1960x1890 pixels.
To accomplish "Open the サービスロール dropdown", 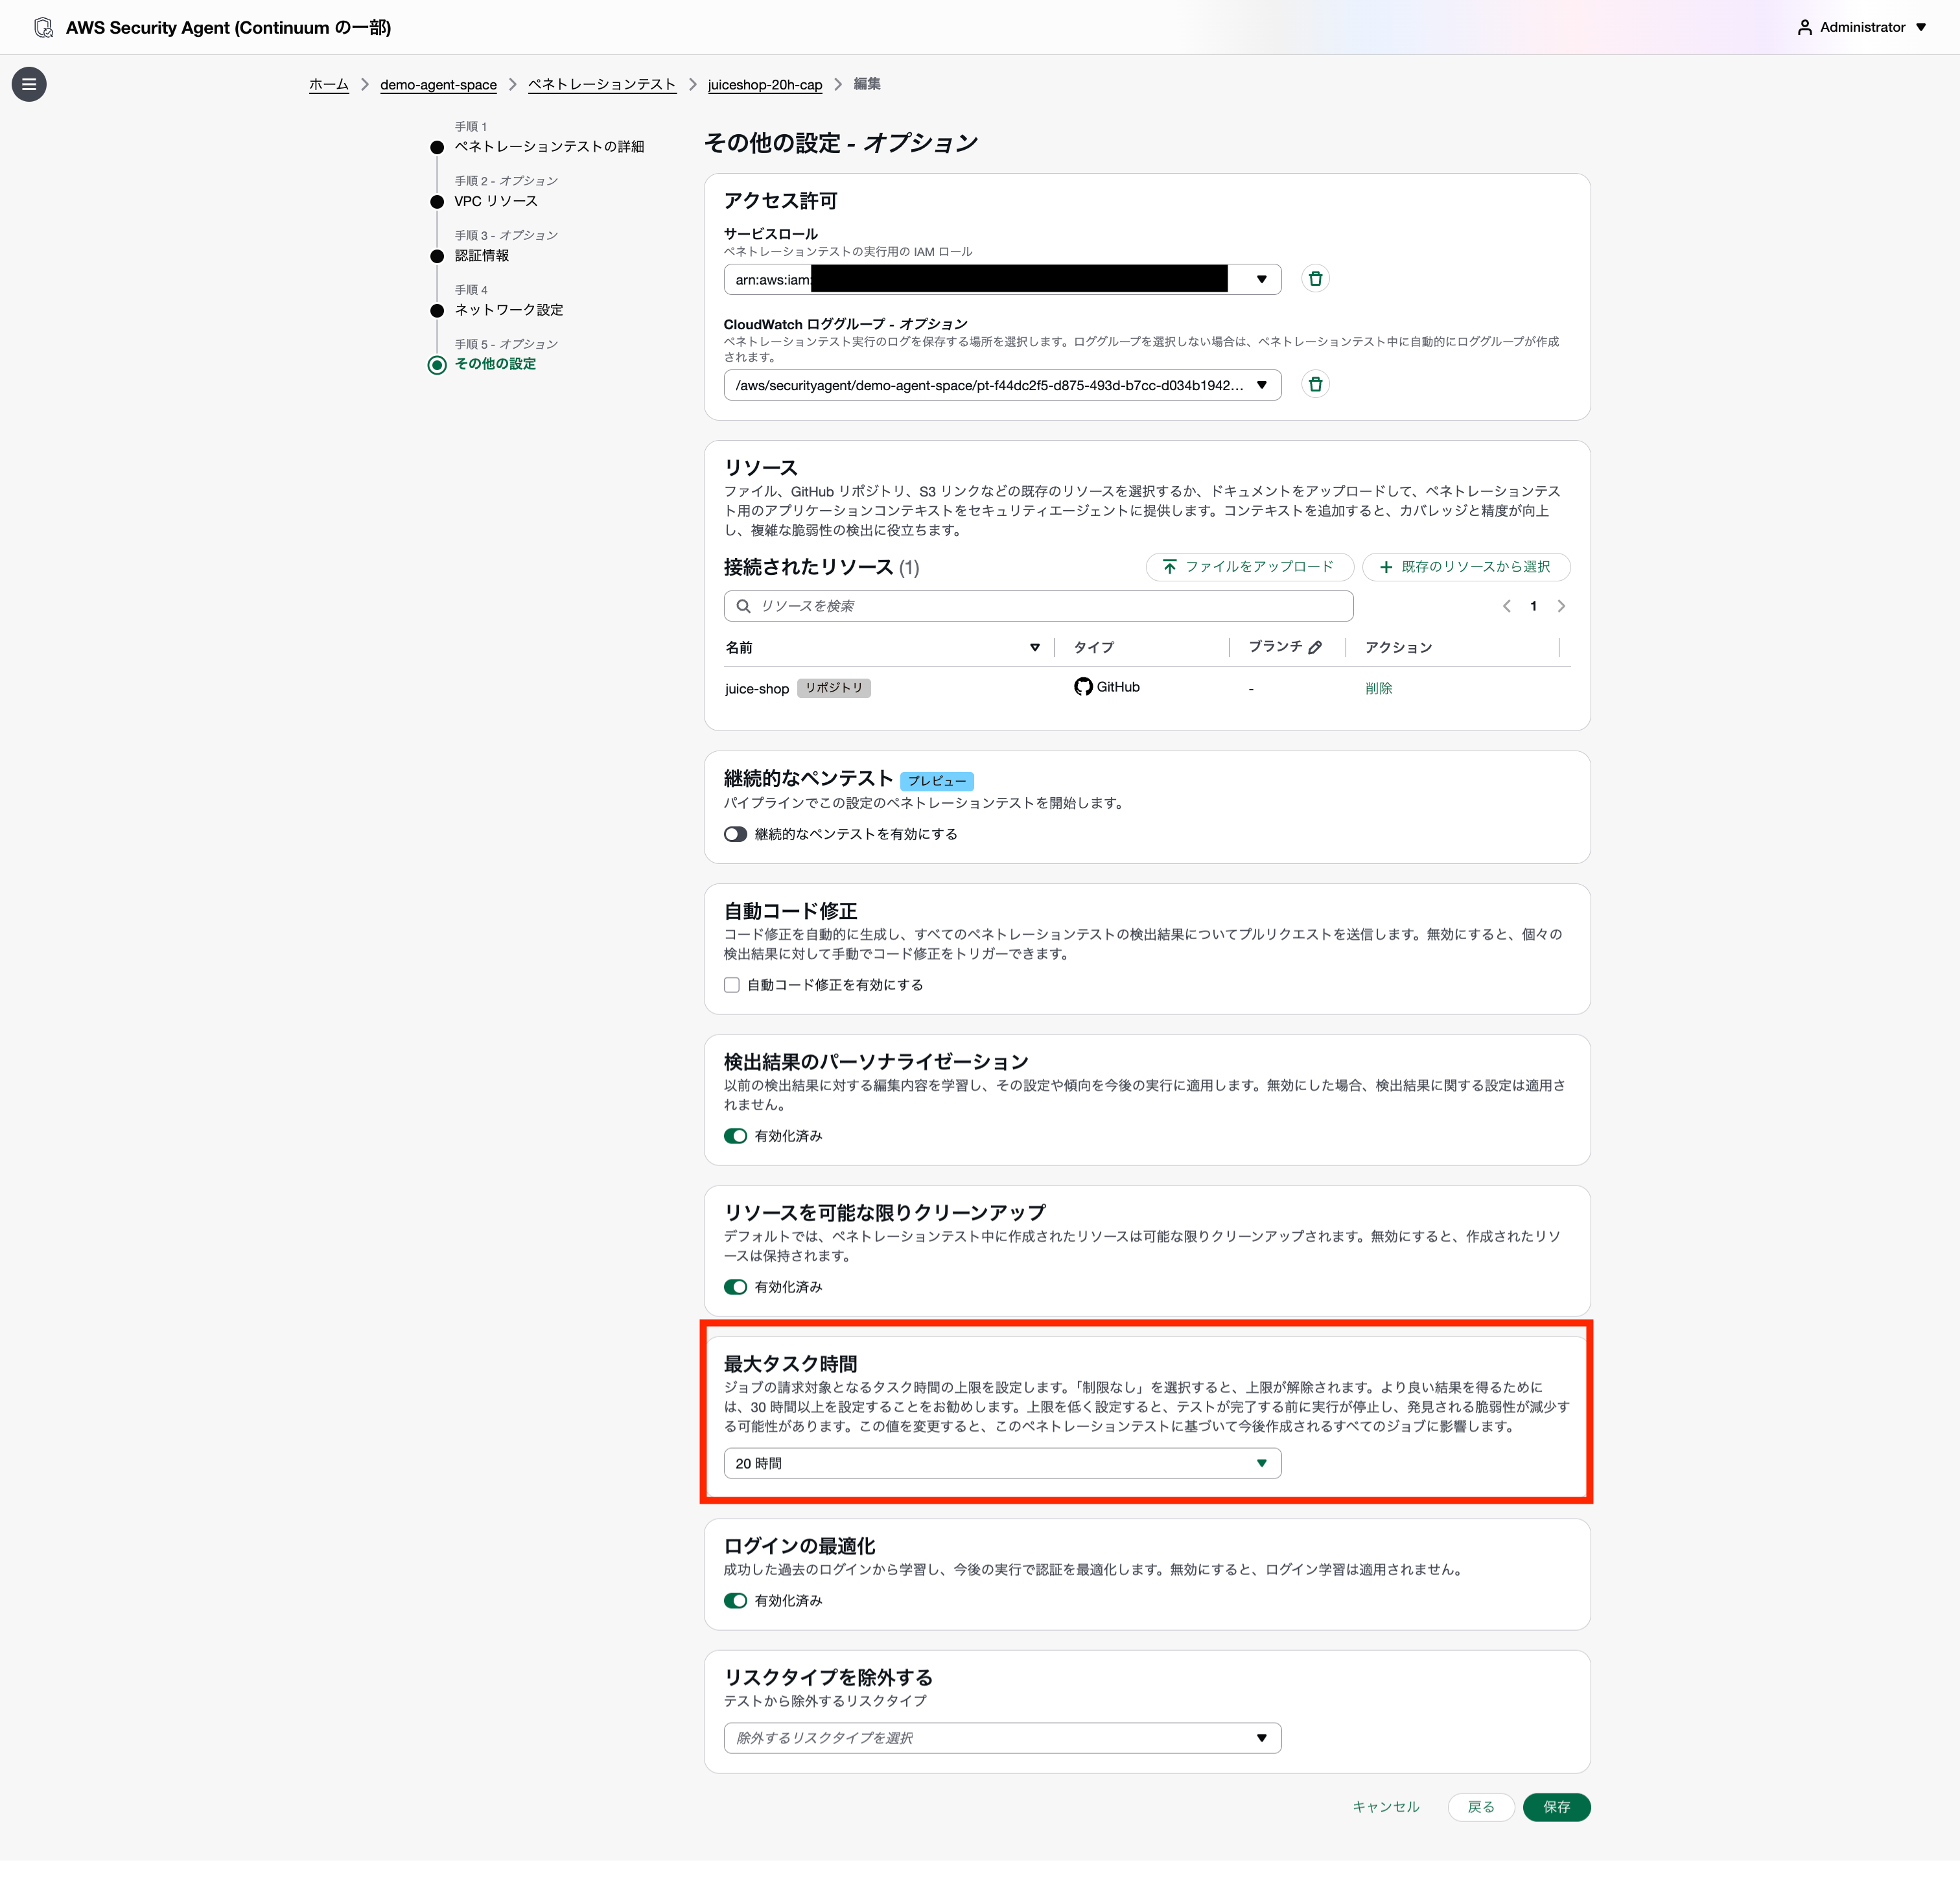I will (1002, 279).
